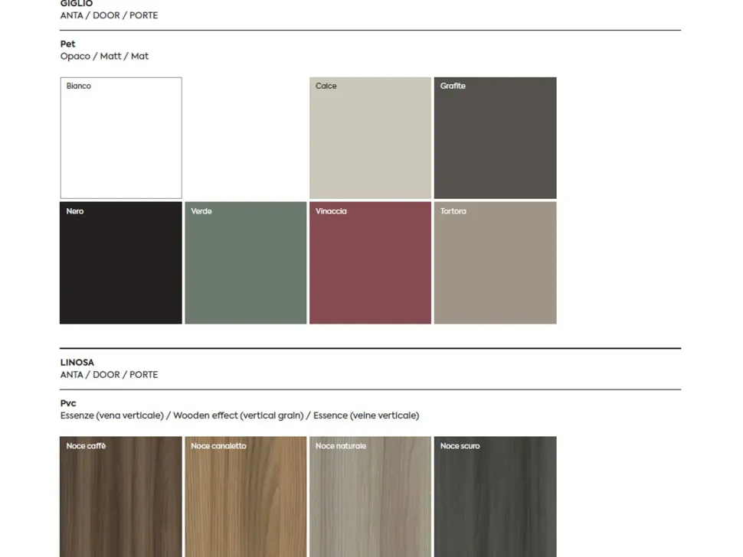Click the empty slot between Bianco and Calce

tap(245, 138)
